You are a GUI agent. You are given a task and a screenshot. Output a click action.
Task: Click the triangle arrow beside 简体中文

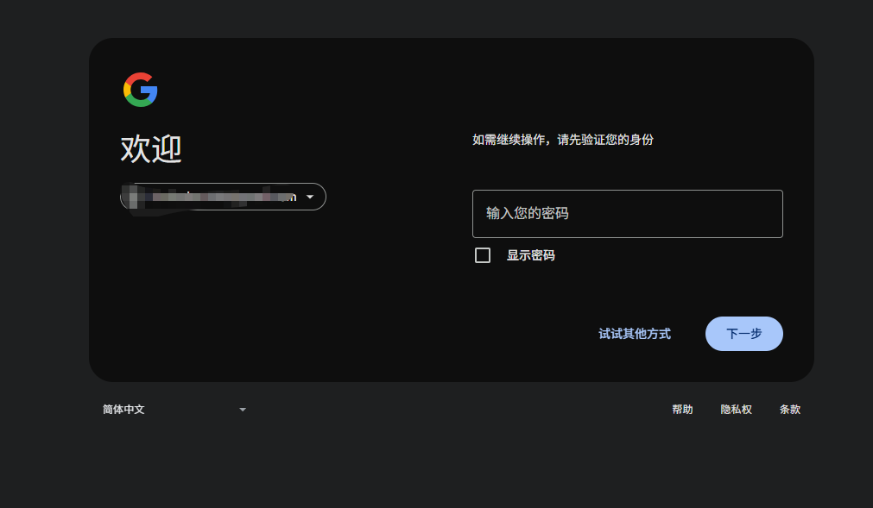243,410
